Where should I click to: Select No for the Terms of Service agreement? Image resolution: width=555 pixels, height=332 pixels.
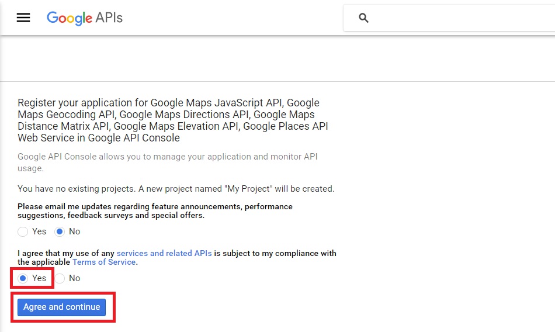(59, 278)
